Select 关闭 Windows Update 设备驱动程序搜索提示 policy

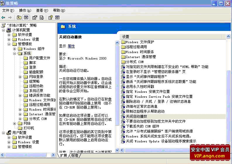161,141
